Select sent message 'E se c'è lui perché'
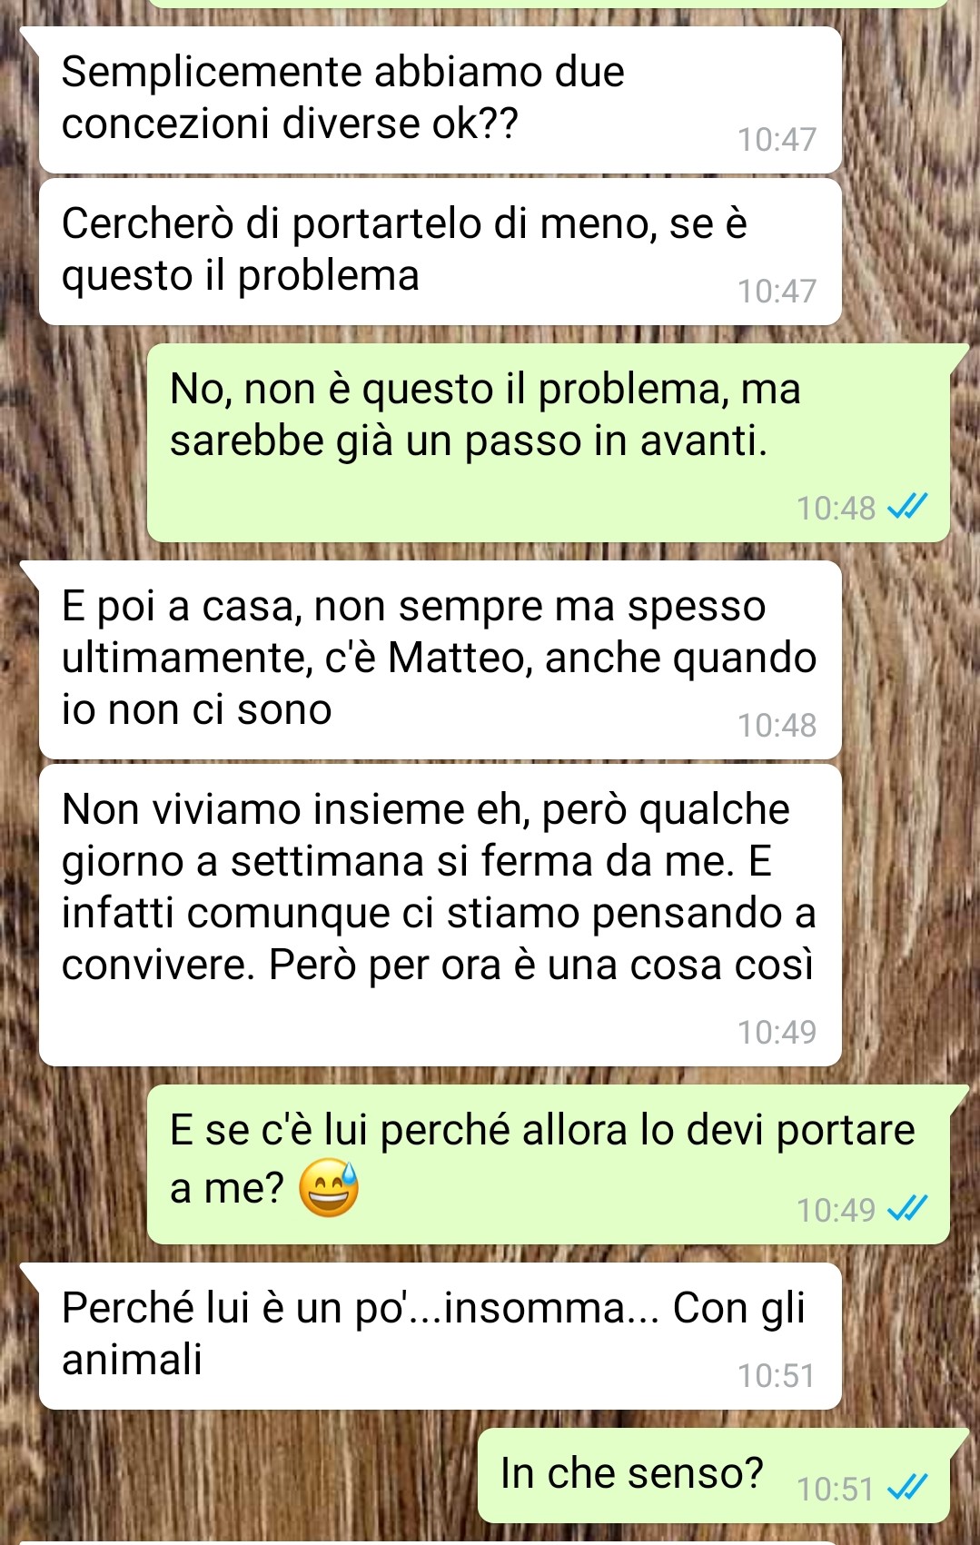 549,1164
